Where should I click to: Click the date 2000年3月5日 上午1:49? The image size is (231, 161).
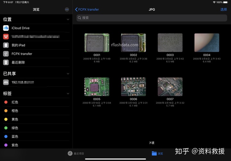tap(97, 59)
